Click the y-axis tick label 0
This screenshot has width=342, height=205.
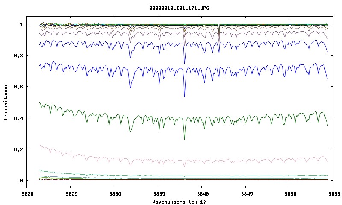coord(21,181)
